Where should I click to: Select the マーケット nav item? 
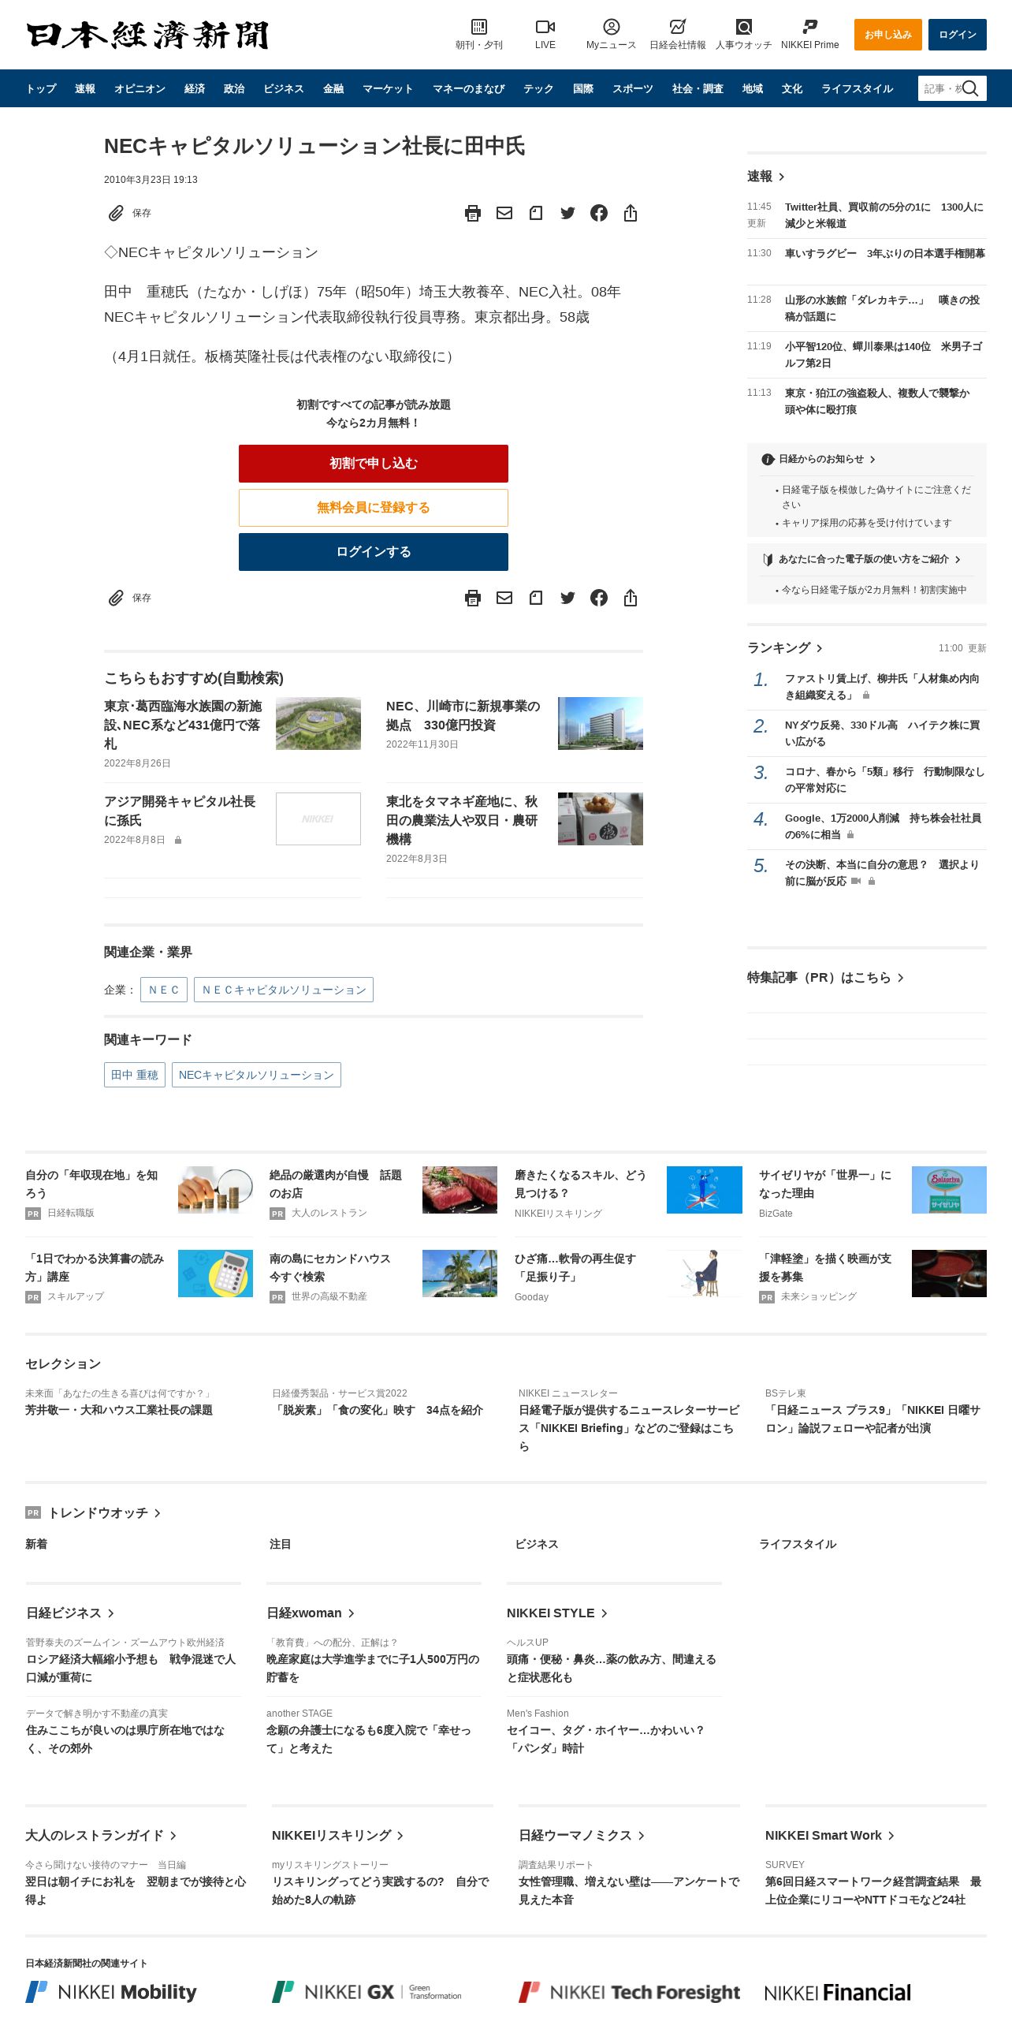388,88
